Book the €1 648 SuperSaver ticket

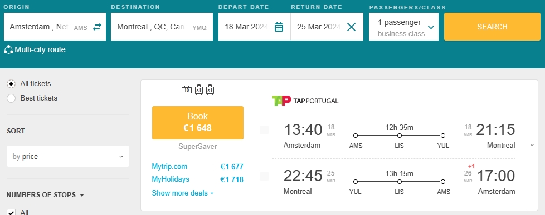coord(198,122)
